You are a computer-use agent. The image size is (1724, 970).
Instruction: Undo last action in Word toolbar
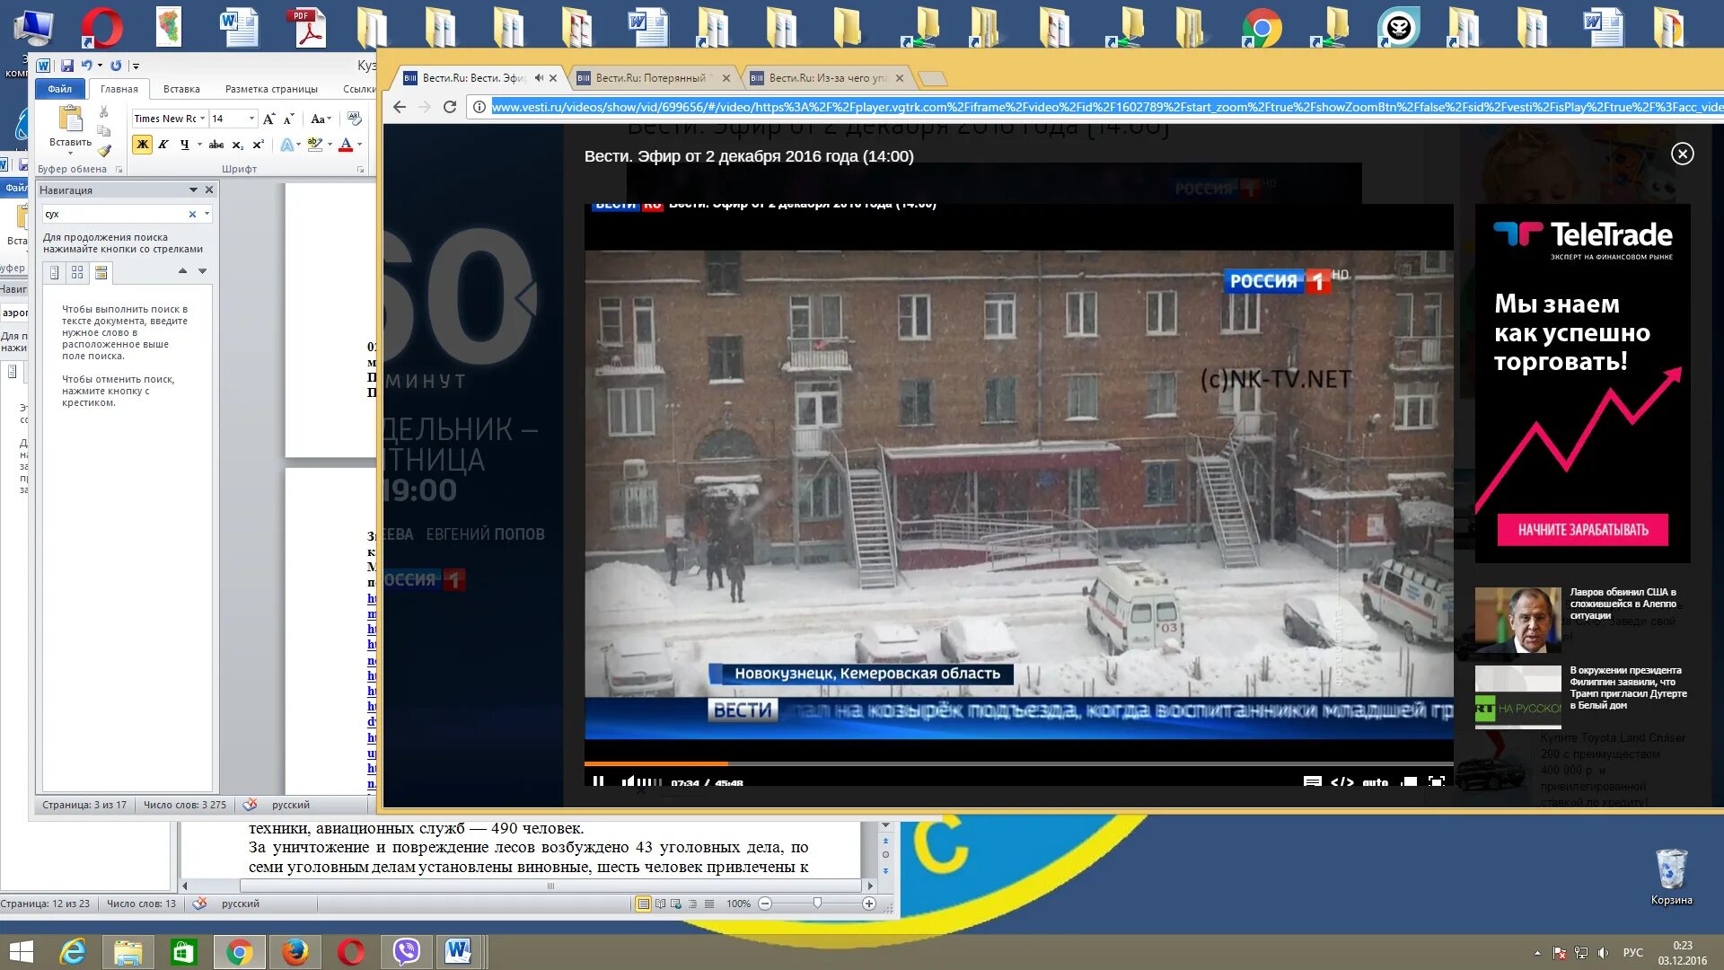pyautogui.click(x=86, y=66)
